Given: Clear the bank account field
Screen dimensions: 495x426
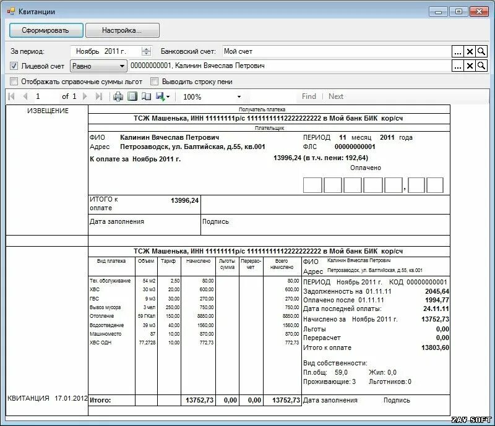Looking at the screenshot, I should pos(470,51).
